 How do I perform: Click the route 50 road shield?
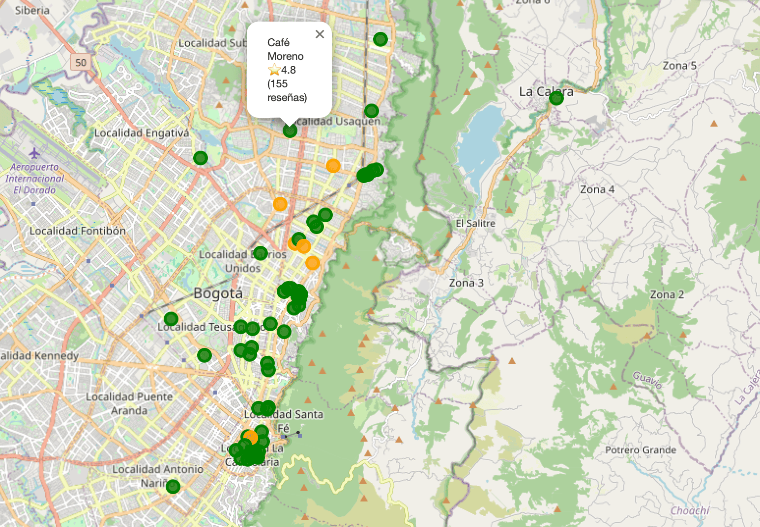[80, 62]
